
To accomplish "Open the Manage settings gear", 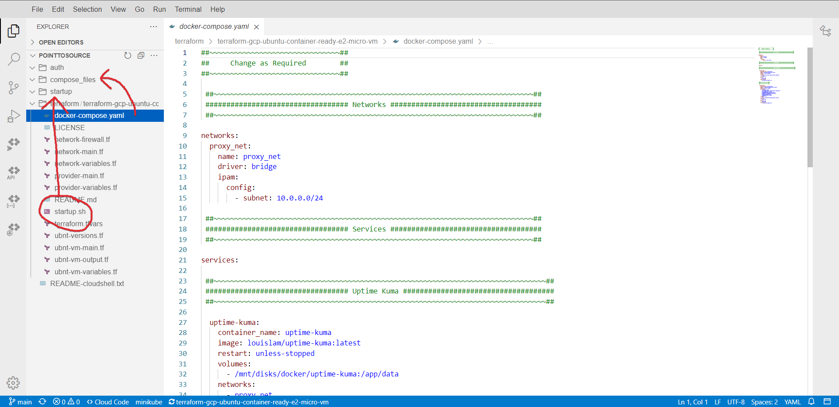I will [x=13, y=383].
